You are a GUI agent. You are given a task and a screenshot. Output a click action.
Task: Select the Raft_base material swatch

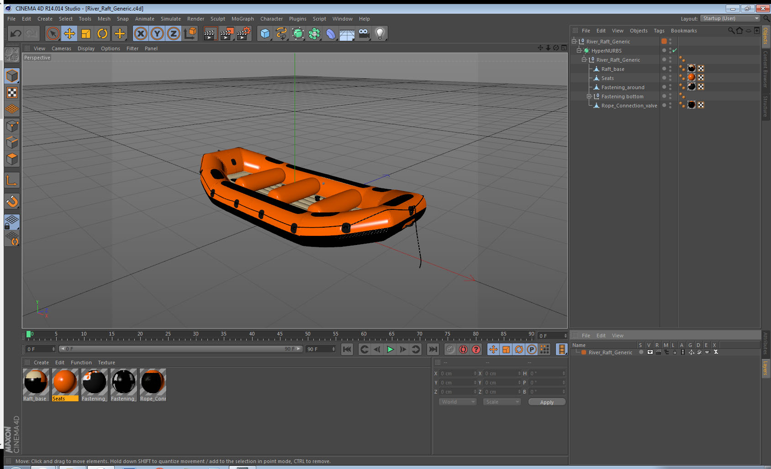pos(36,385)
